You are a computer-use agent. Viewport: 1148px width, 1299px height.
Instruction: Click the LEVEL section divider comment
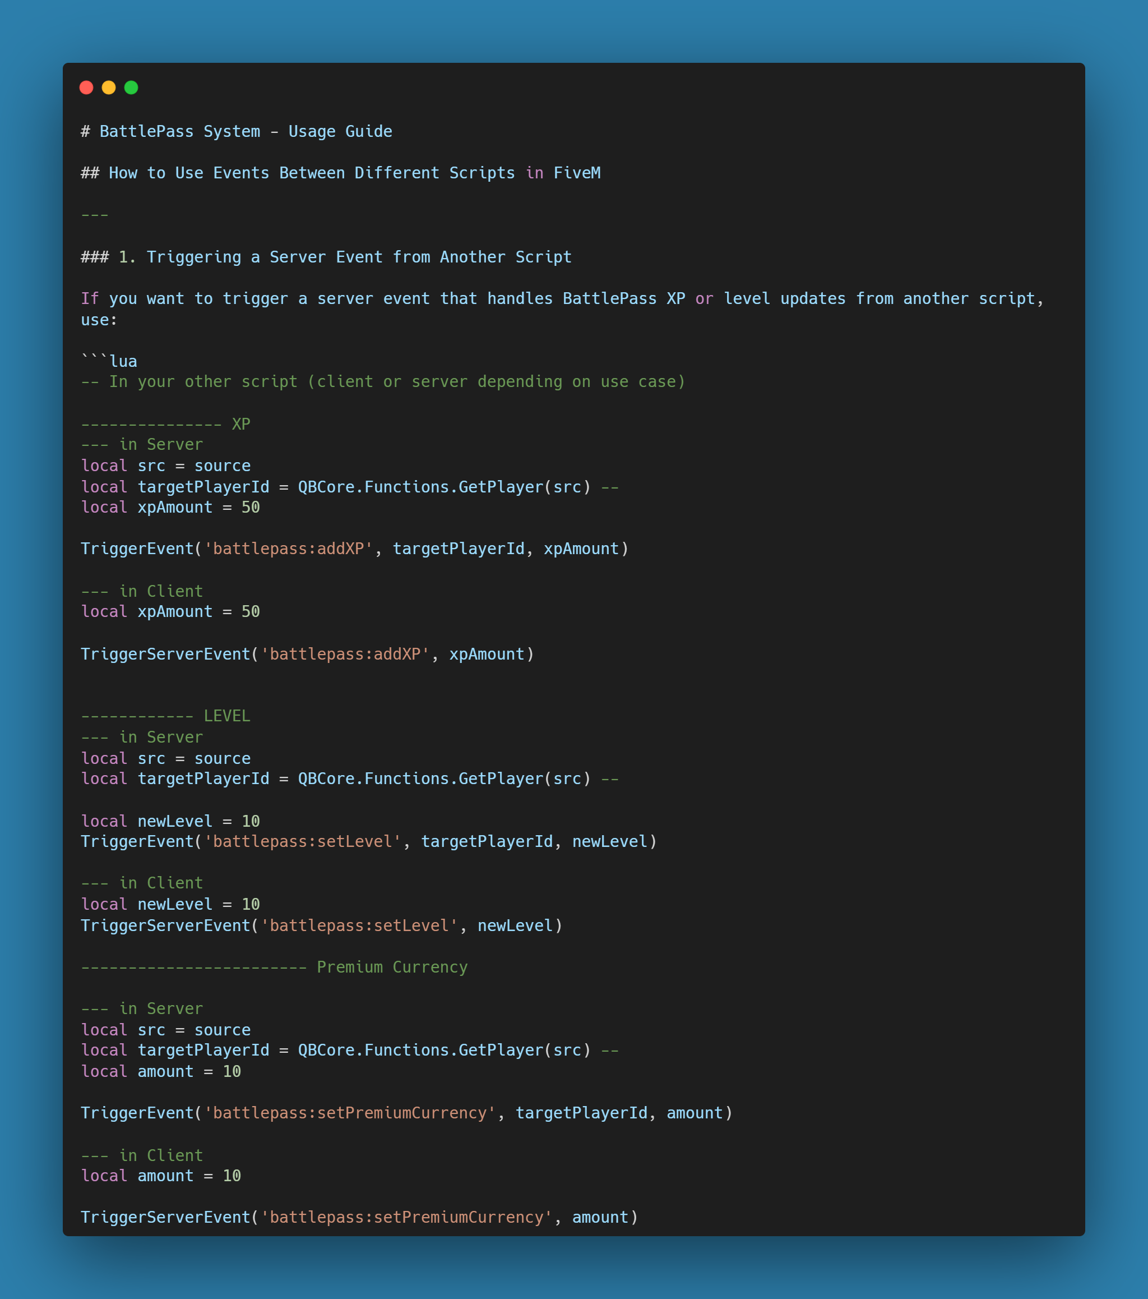pyautogui.click(x=165, y=716)
